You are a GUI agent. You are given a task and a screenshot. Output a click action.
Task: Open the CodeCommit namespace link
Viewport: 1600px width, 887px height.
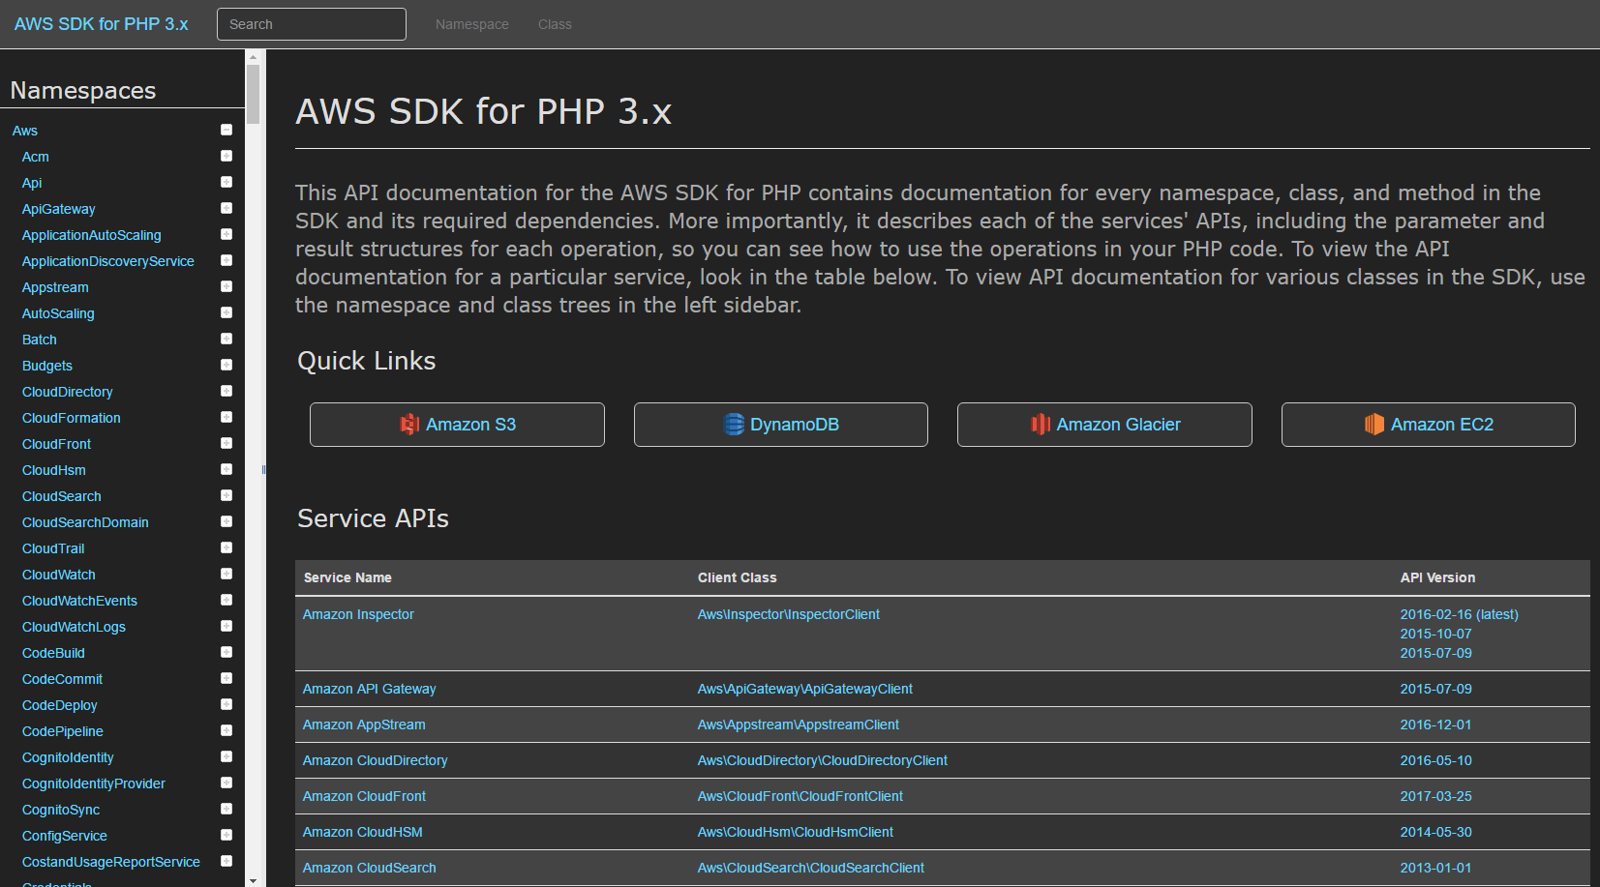62,679
